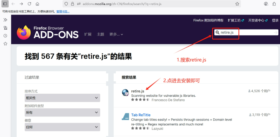Bookmark this page with star icon
Screen dimensions: 280x137
237,4
